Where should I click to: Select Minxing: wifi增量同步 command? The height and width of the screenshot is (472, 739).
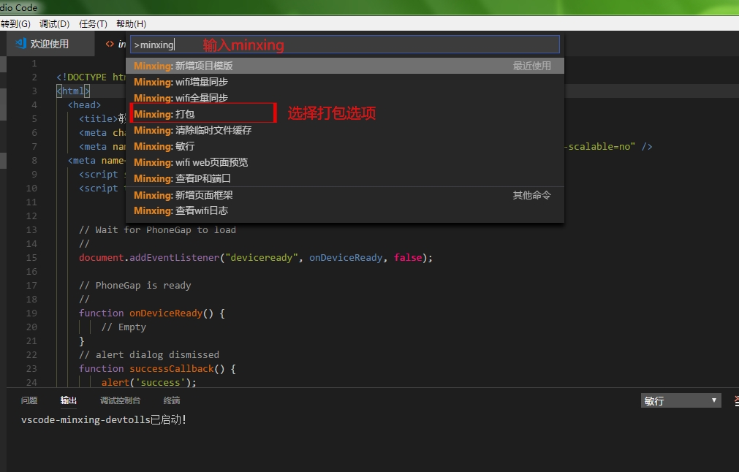pyautogui.click(x=344, y=82)
